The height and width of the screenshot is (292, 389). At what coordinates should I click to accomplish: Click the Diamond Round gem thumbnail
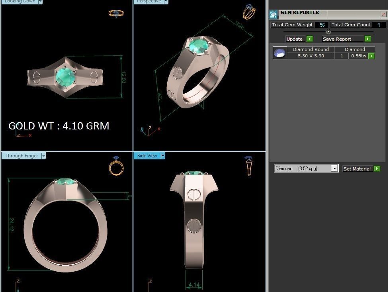(280, 53)
